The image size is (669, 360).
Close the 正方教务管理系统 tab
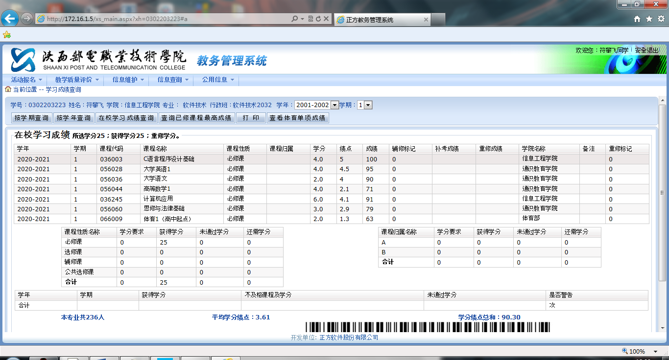click(426, 20)
